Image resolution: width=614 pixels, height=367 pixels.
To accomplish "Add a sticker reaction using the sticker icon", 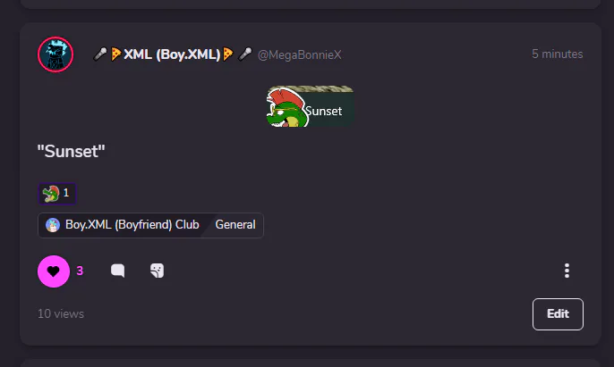I will pos(157,271).
